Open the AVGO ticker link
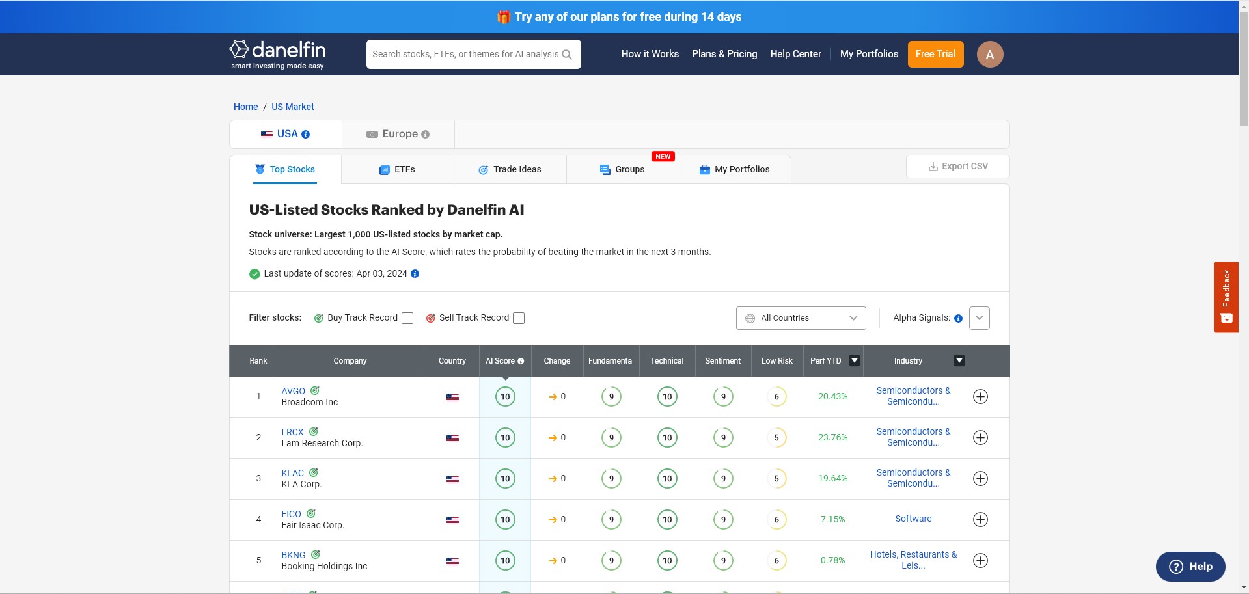The height and width of the screenshot is (594, 1249). click(294, 392)
